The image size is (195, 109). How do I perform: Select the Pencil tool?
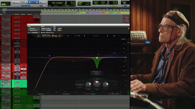pos(44,2)
